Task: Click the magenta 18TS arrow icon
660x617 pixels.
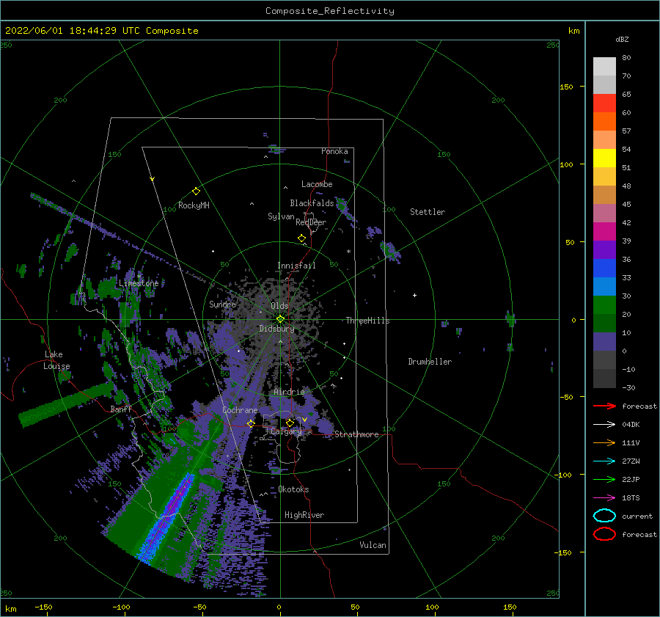Action: click(604, 498)
